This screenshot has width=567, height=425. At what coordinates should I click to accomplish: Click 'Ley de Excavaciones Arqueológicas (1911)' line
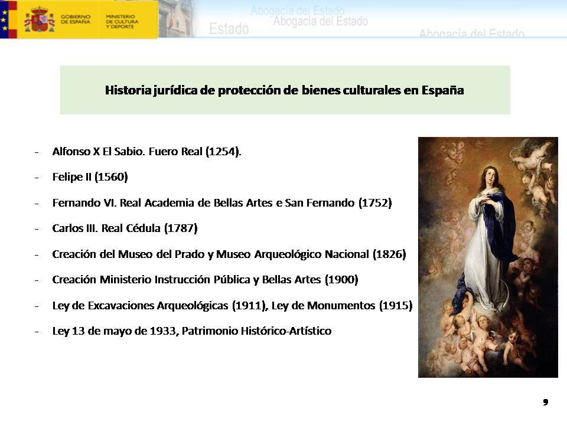[x=233, y=306]
